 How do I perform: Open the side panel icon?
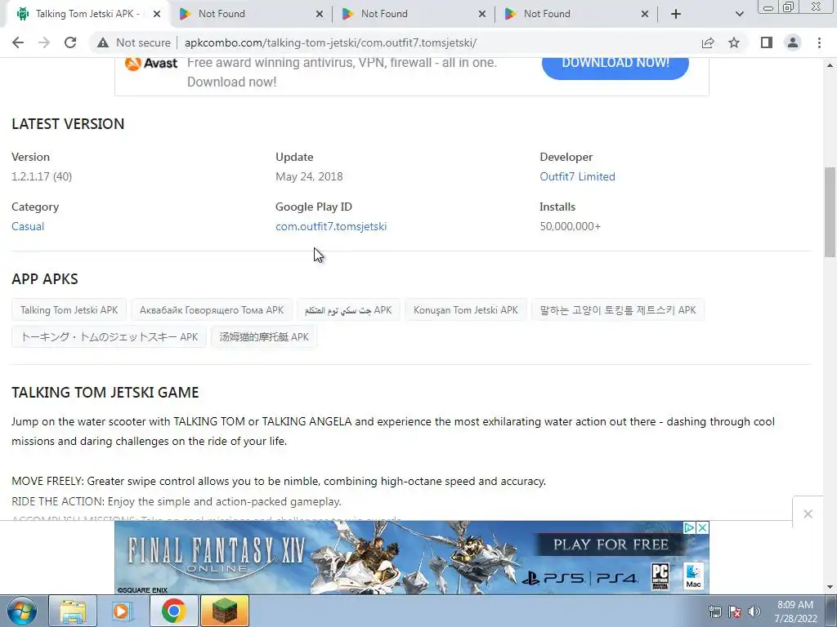click(767, 42)
